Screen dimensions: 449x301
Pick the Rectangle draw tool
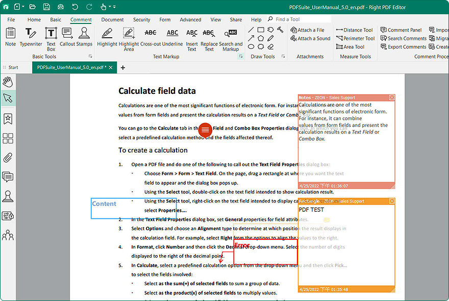[261, 30]
